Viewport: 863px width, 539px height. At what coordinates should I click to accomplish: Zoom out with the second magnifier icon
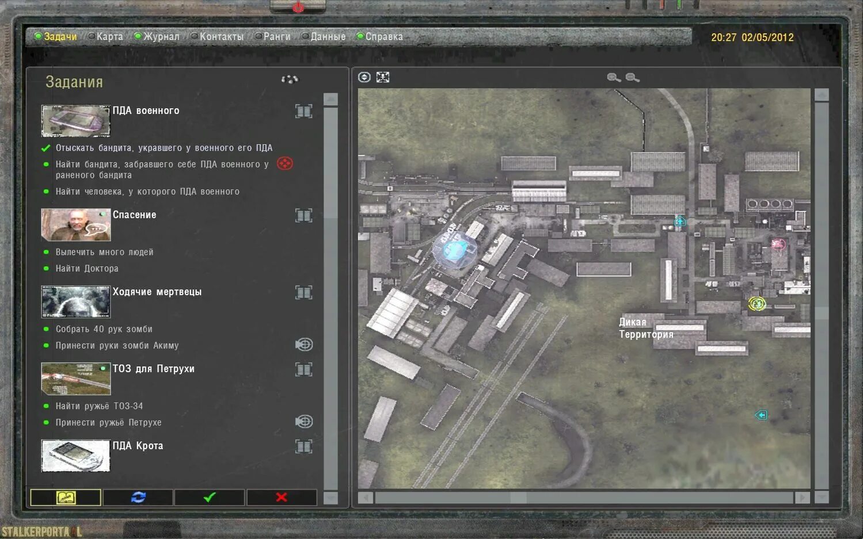coord(633,78)
